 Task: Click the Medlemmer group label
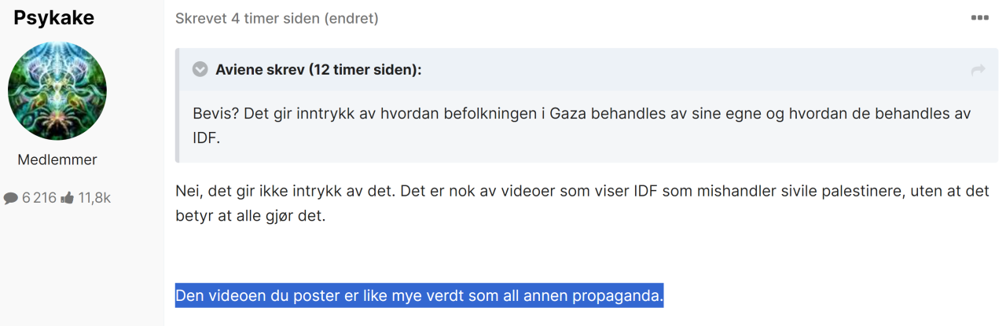point(57,159)
